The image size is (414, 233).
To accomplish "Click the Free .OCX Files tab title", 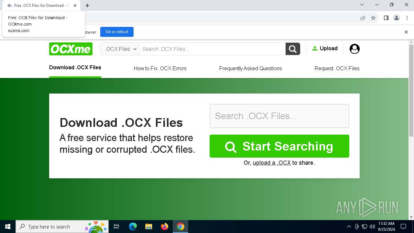I will pyautogui.click(x=41, y=6).
